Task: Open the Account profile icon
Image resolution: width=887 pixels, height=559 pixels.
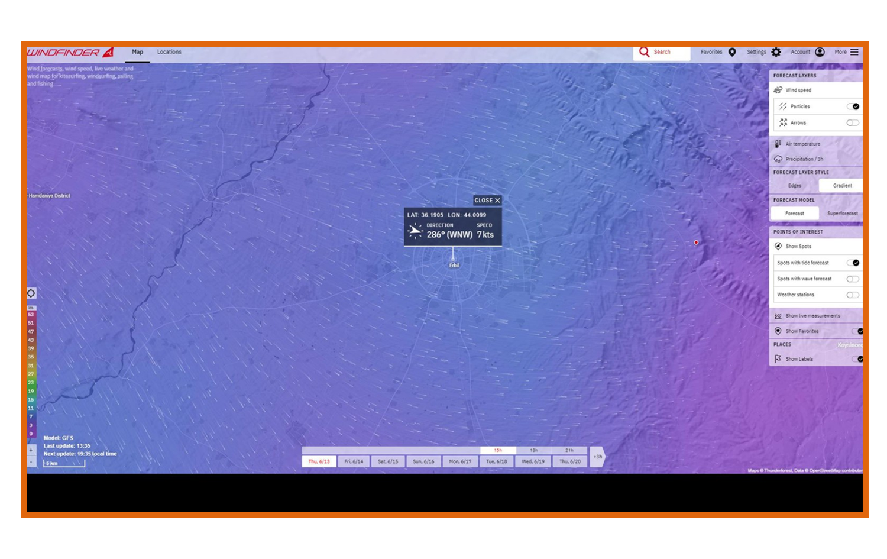Action: (820, 52)
